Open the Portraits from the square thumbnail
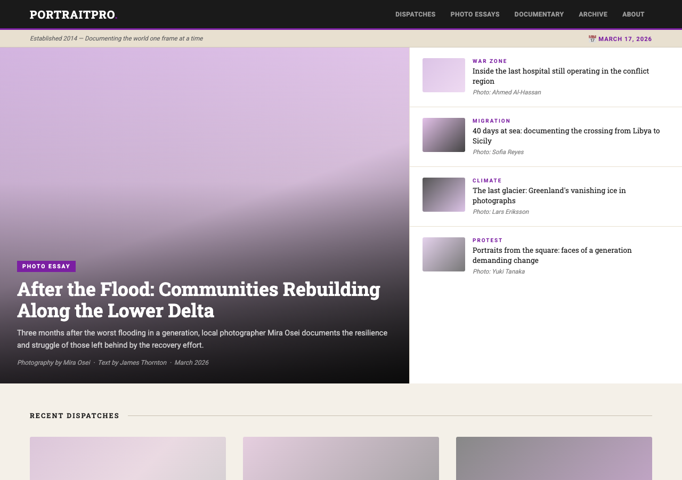Viewport: 682px width, 480px height. click(443, 254)
